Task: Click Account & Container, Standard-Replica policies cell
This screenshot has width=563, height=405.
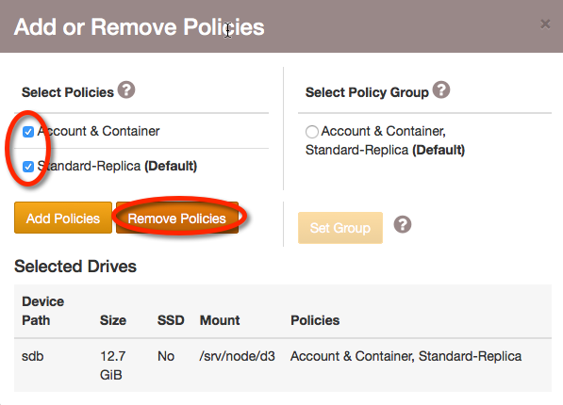Action: pyautogui.click(x=406, y=356)
